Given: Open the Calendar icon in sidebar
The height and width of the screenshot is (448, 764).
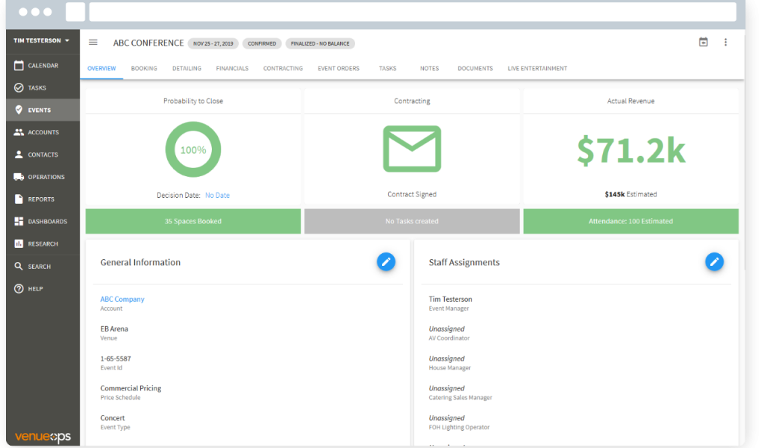Looking at the screenshot, I should [19, 66].
